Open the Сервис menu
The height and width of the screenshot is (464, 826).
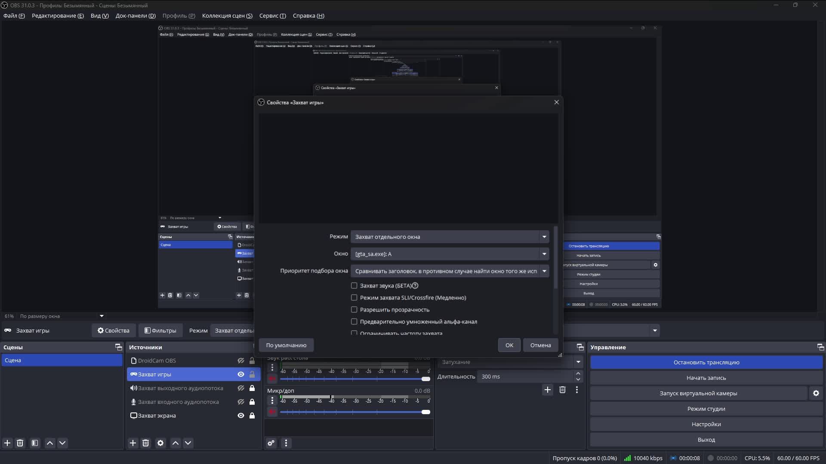point(272,16)
